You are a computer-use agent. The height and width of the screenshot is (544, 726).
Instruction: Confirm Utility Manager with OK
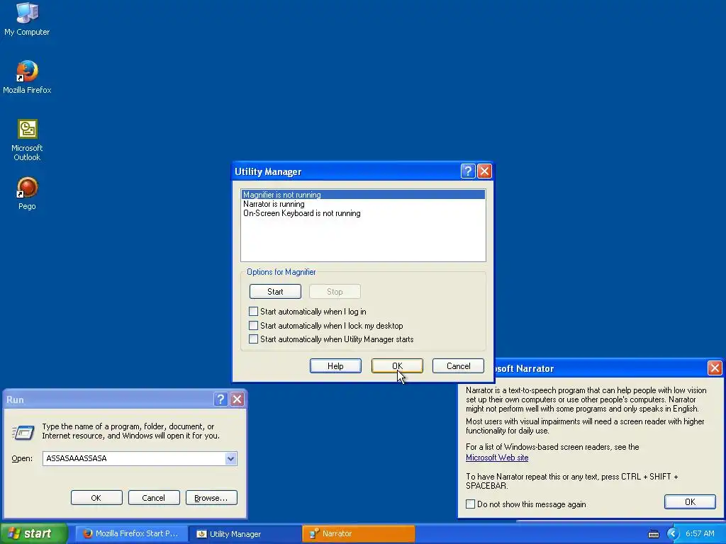coord(397,366)
